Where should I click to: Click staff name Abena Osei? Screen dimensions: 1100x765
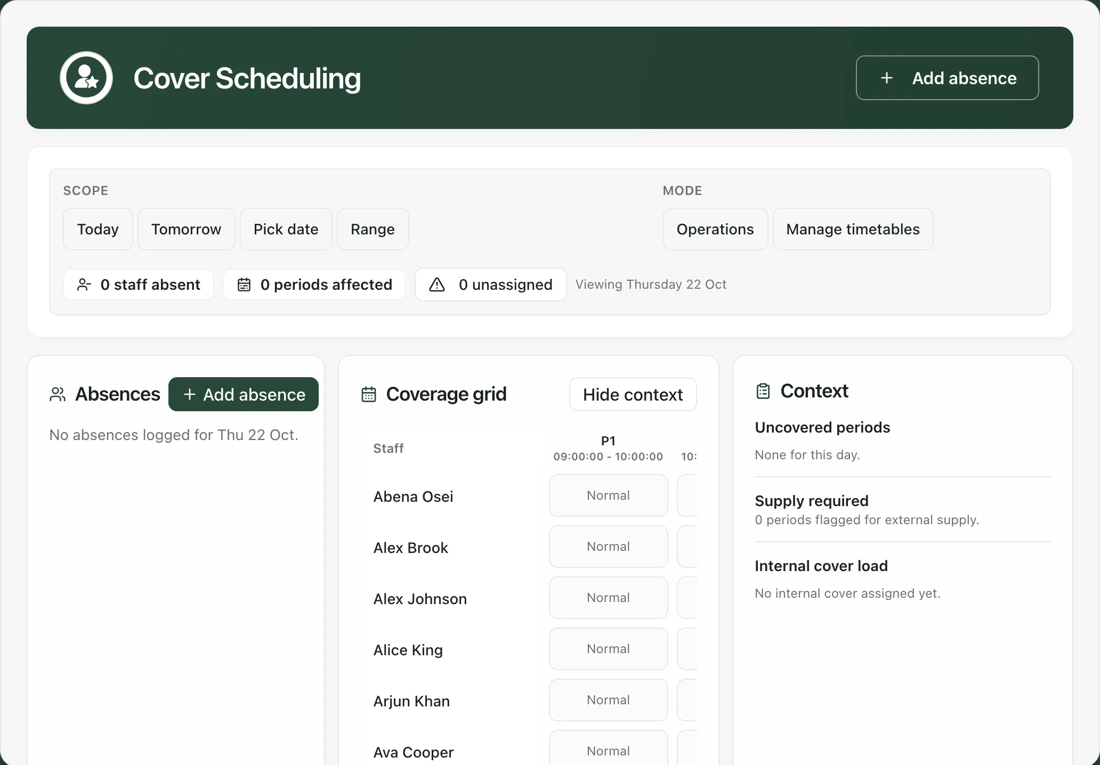pos(413,497)
